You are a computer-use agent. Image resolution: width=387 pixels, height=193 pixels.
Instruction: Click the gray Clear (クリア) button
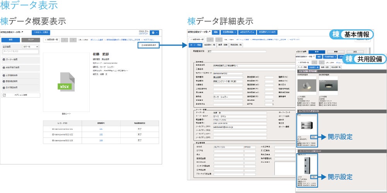[31, 40]
